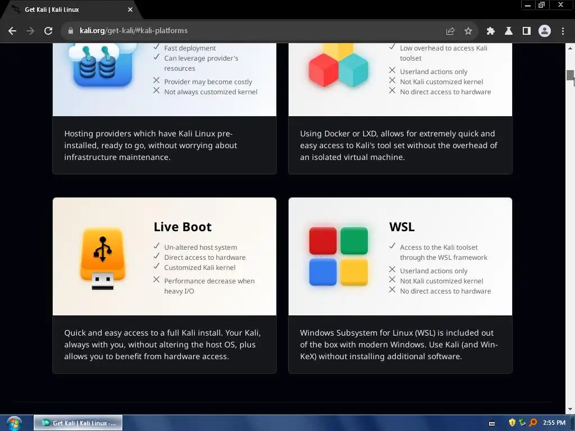Image resolution: width=575 pixels, height=431 pixels.
Task: Click 'Direct access to hardware' in Live Boot
Action: [x=205, y=257]
